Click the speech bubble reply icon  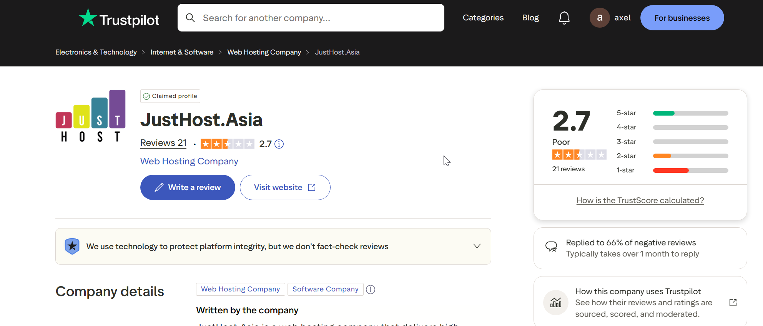pyautogui.click(x=551, y=247)
